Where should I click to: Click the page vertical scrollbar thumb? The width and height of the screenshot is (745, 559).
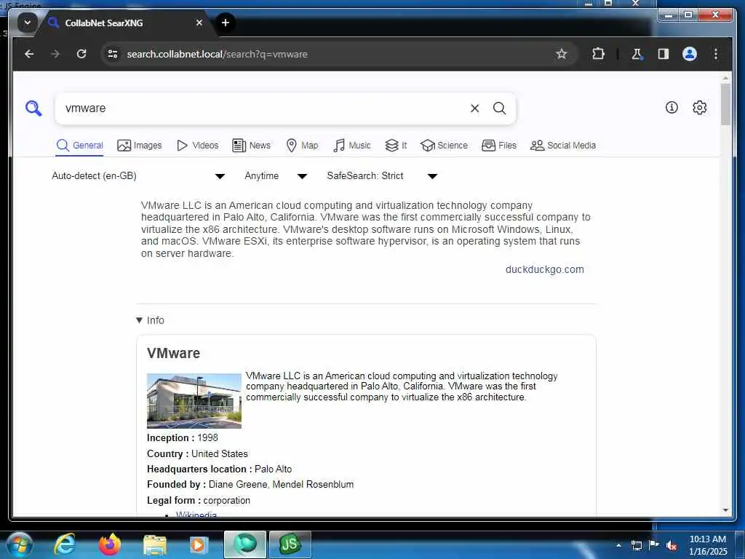(725, 105)
